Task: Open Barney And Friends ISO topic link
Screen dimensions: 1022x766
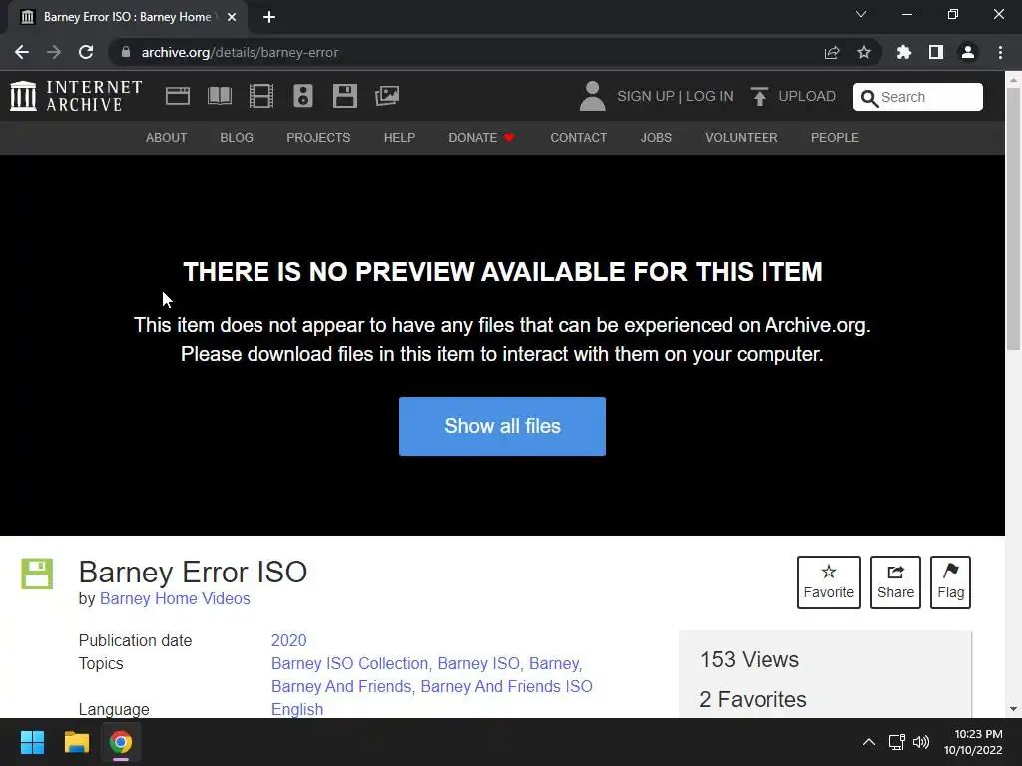Action: pos(506,686)
